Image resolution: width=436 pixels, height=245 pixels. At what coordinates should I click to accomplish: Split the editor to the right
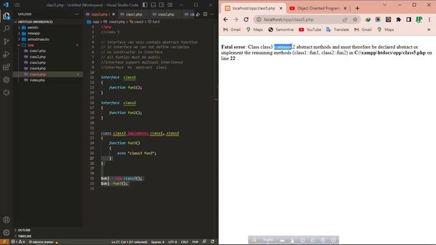click(x=205, y=14)
